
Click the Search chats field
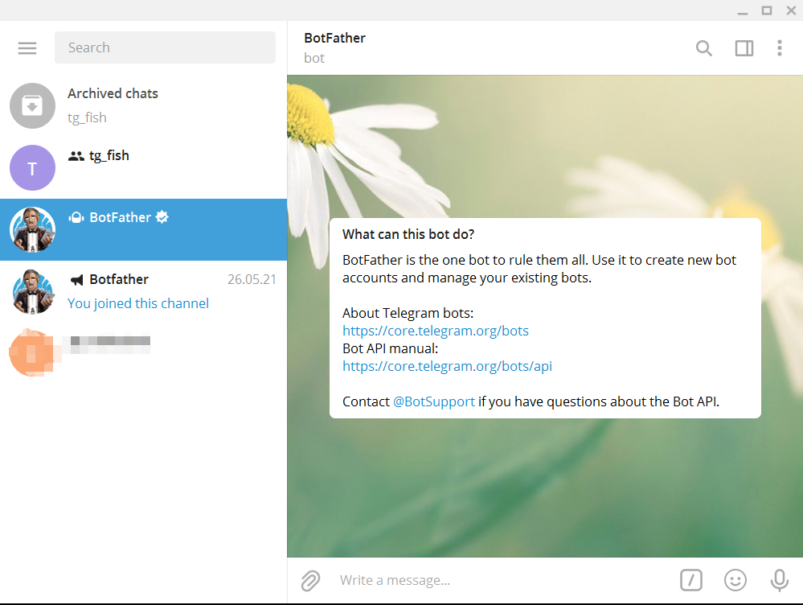[x=165, y=47]
